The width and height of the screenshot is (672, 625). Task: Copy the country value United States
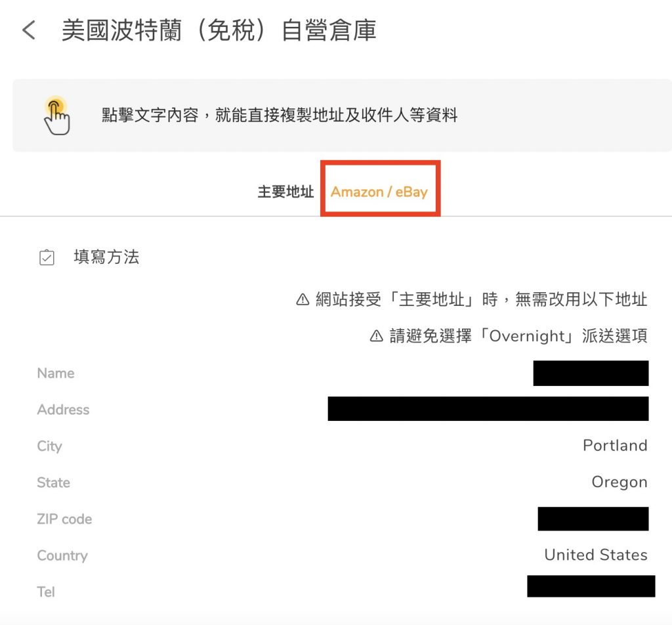coord(595,555)
